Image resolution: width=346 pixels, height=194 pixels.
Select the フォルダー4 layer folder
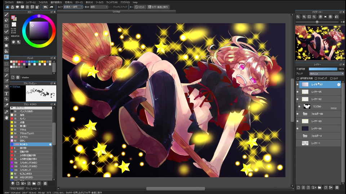coord(319,136)
